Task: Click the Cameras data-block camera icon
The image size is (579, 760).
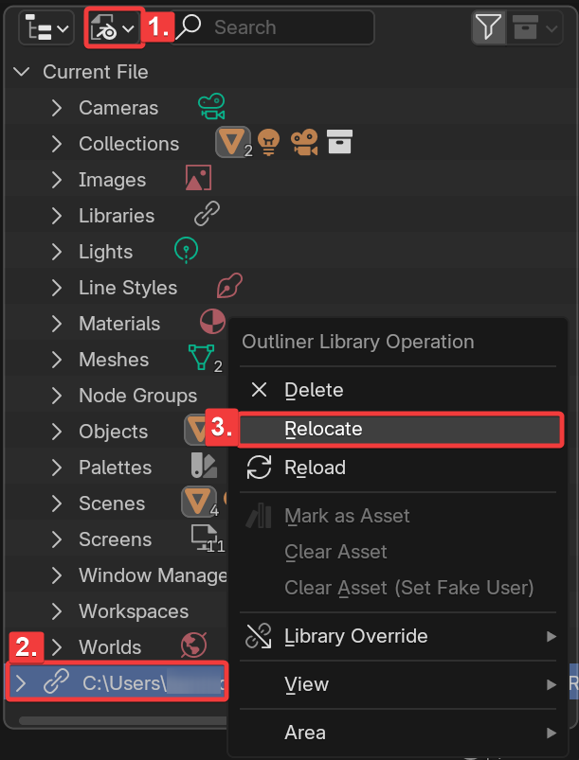Action: [x=211, y=107]
